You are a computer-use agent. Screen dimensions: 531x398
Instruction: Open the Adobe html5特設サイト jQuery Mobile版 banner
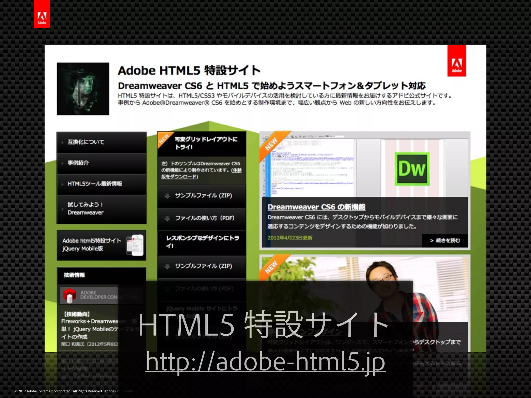pyautogui.click(x=101, y=245)
